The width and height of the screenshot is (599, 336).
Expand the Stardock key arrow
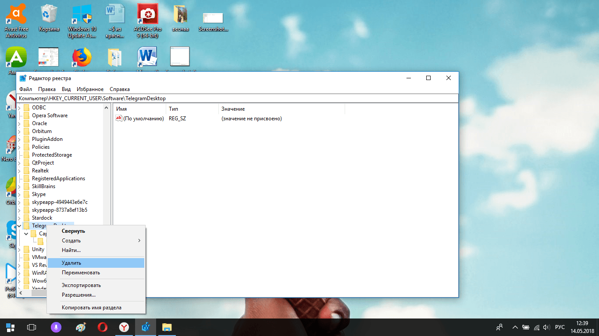[x=19, y=218]
